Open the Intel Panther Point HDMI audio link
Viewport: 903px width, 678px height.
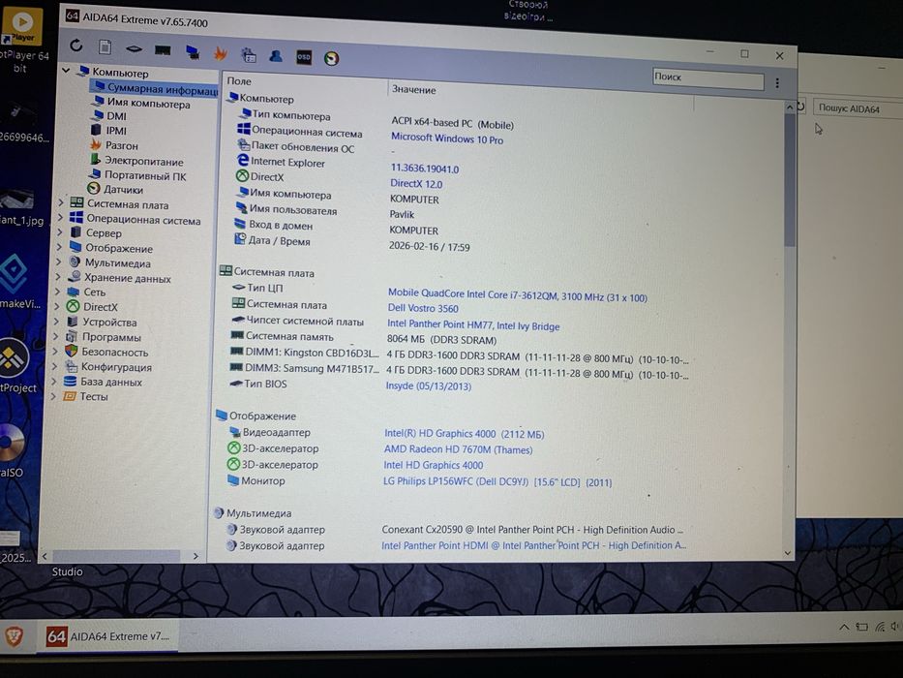533,545
